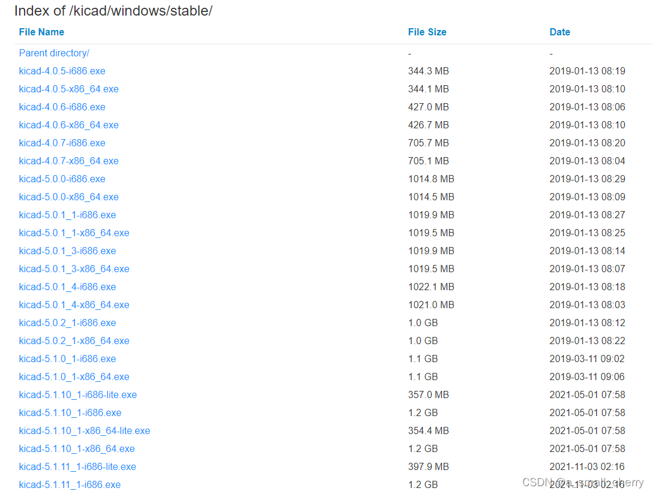Sort by the Date column header
The image size is (653, 494).
click(559, 32)
